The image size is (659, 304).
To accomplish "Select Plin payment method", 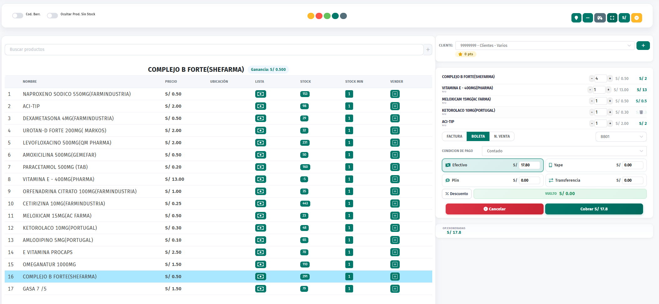I will pos(493,180).
